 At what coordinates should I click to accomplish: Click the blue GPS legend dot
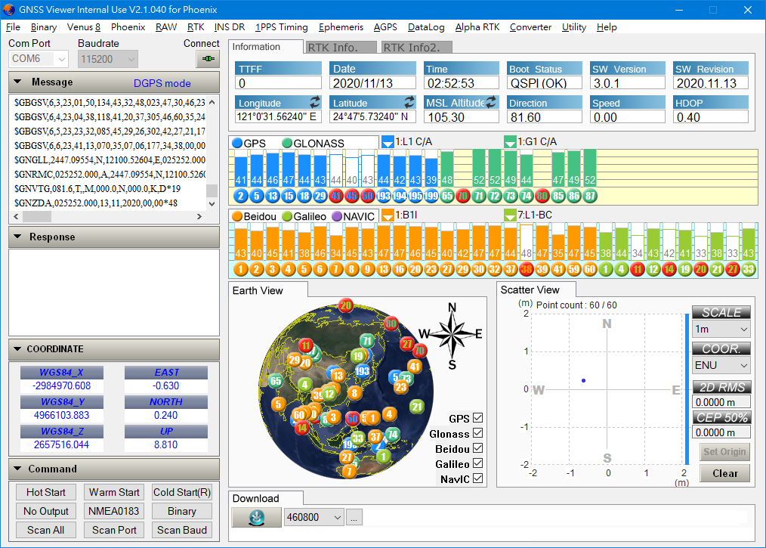coord(237,143)
